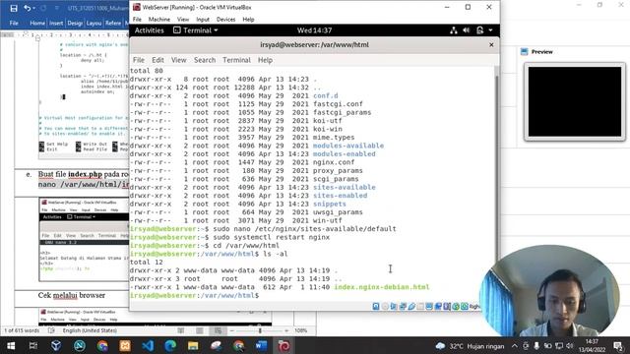The width and height of the screenshot is (630, 354).
Task: Switch to the Word References tab
Action: tap(113, 24)
